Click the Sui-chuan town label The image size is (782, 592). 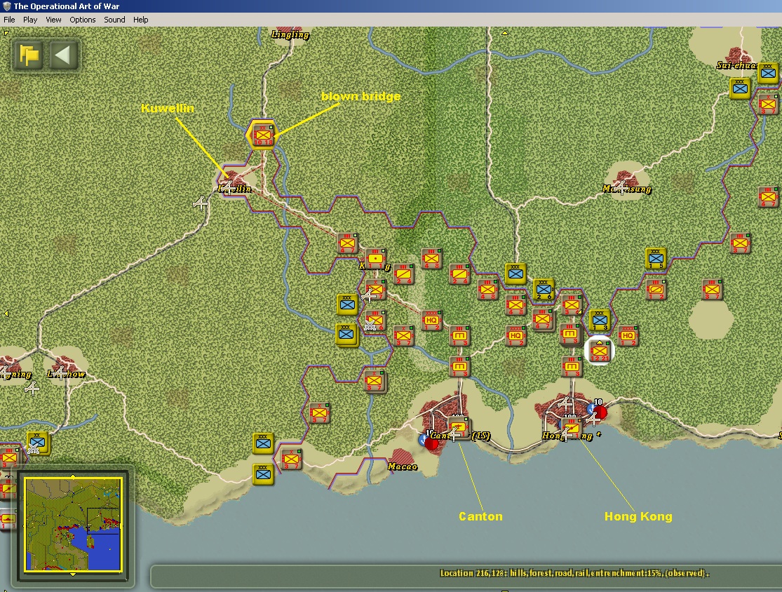pos(736,65)
